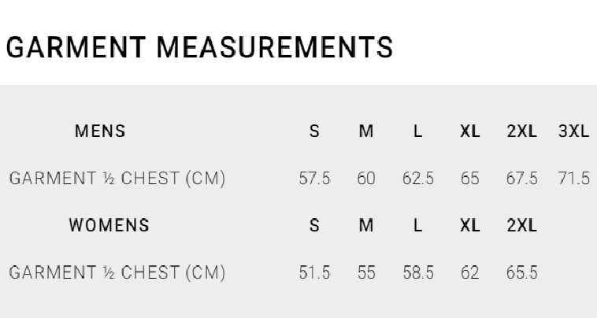Click the Garment Measurements heading
This screenshot has height=318, width=597.
(199, 47)
